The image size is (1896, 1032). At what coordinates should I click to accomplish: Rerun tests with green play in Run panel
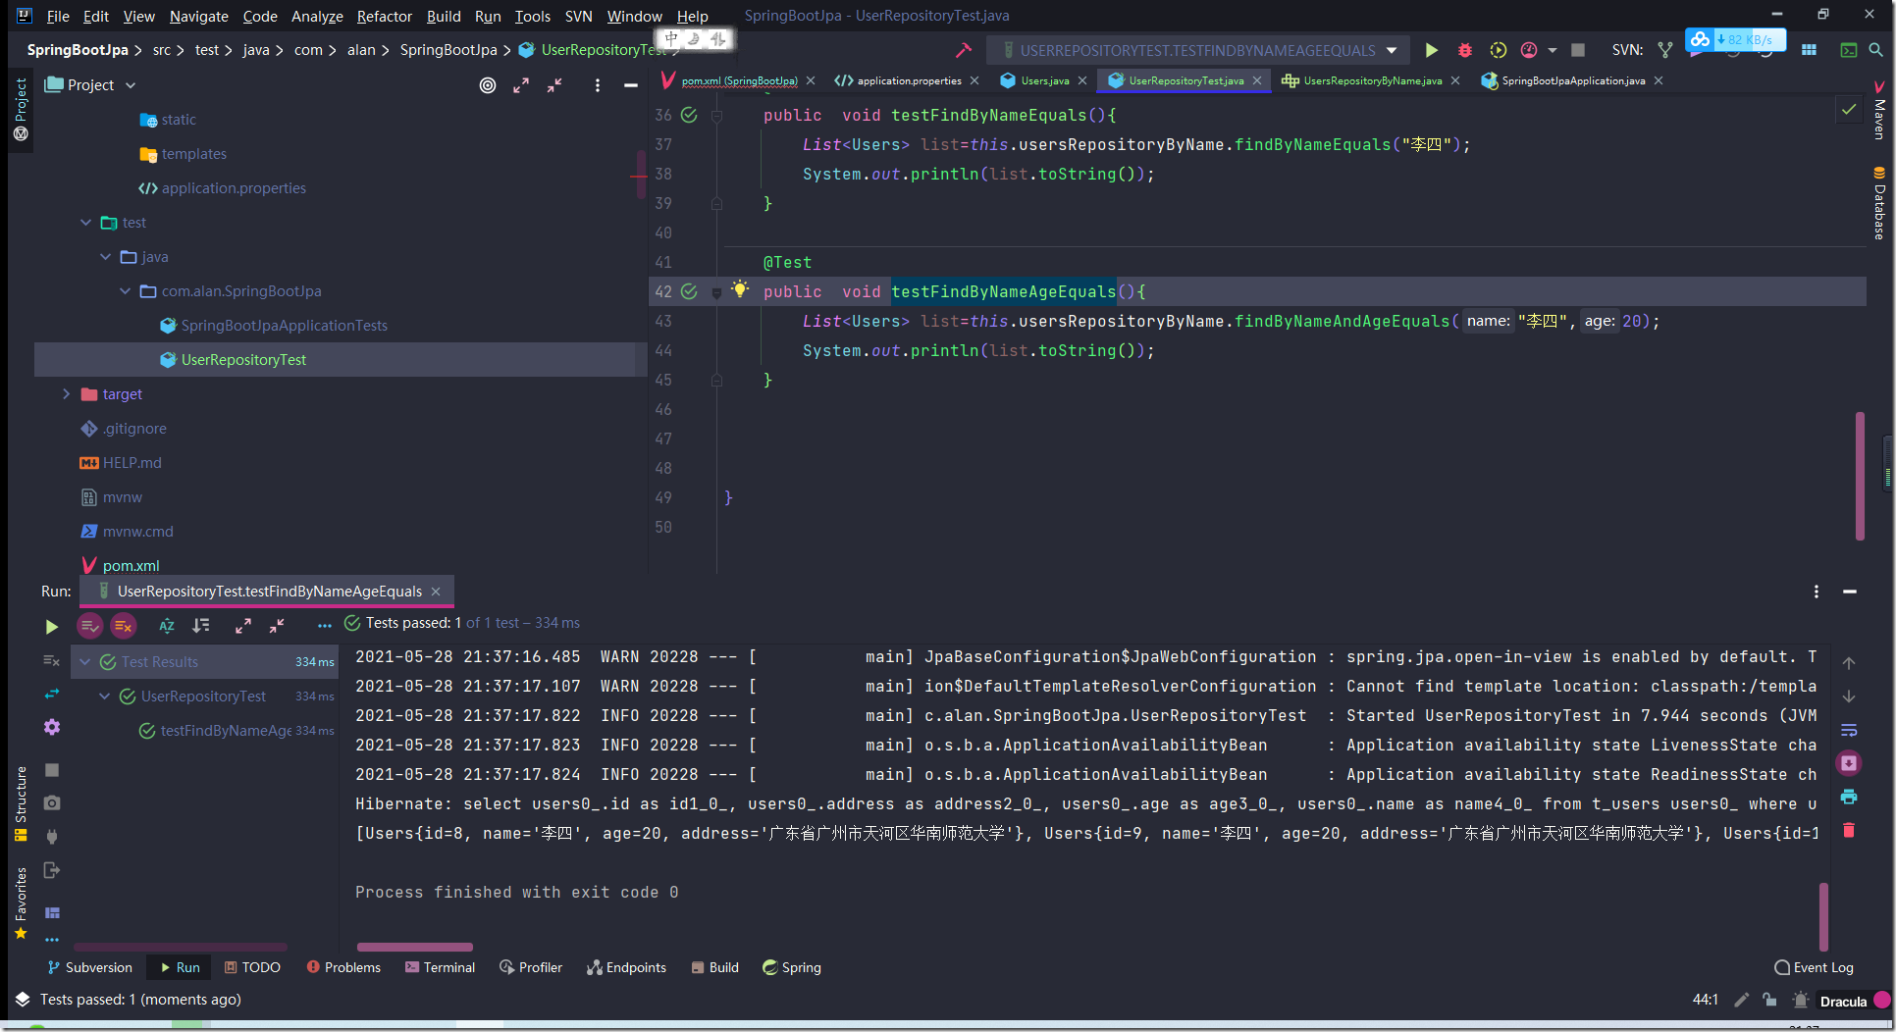[51, 626]
